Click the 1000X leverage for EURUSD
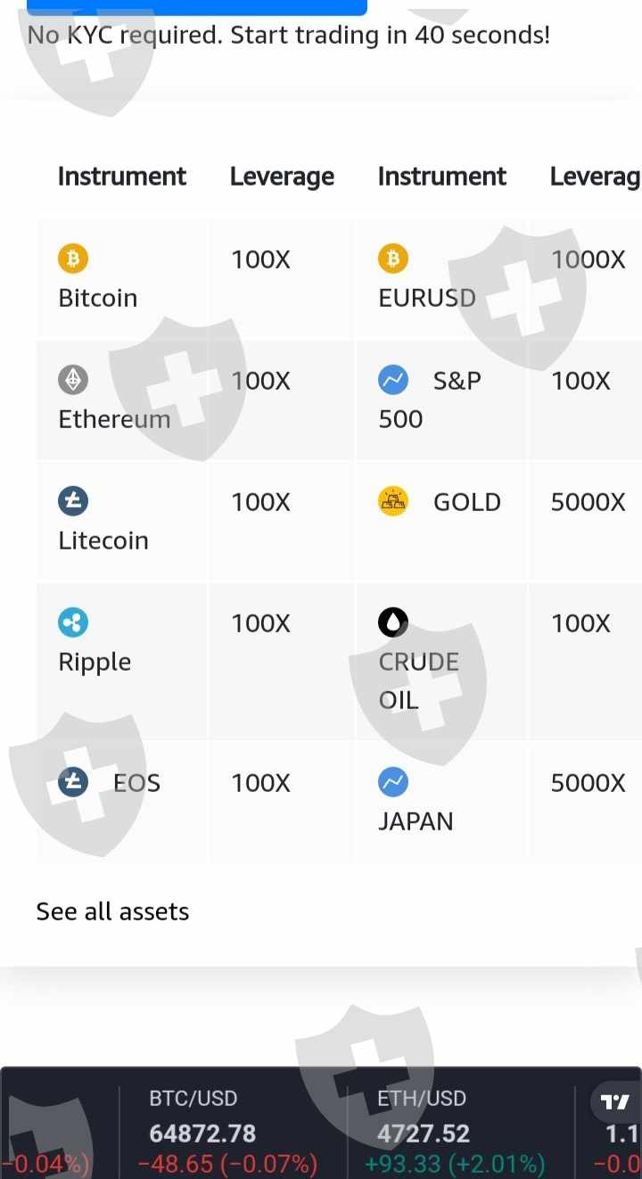Viewport: 642px width, 1179px height. pyautogui.click(x=588, y=260)
